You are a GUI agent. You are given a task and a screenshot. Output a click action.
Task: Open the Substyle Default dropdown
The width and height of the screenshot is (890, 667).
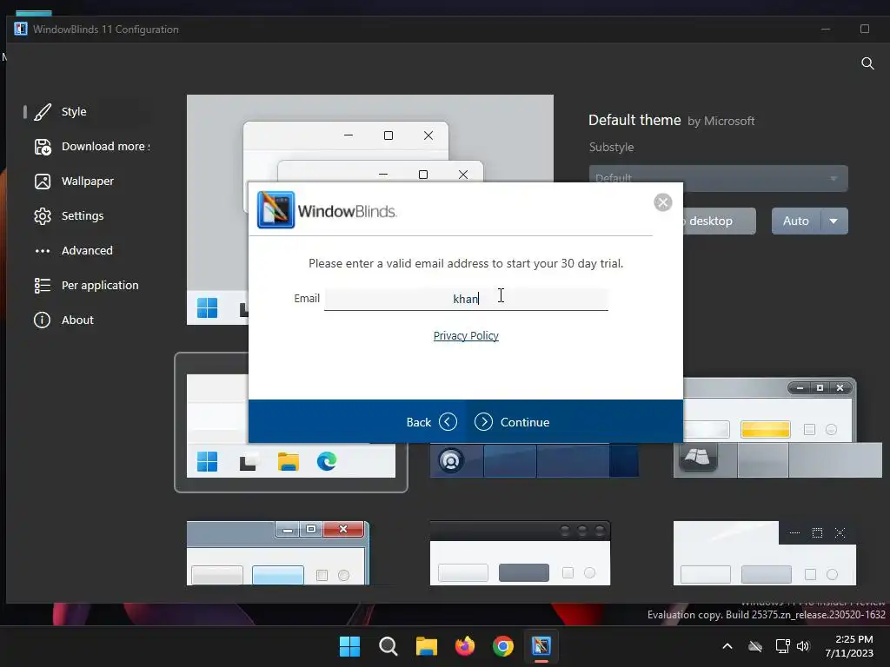tap(718, 178)
